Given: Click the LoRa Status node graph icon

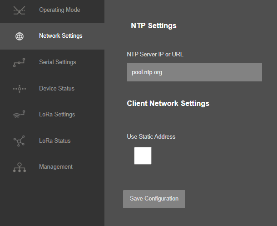Looking at the screenshot, I should click(x=19, y=141).
